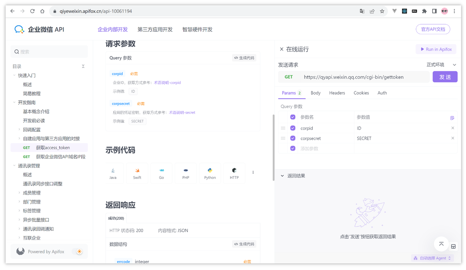This screenshot has height=270, width=466.
Task: Collapse the 开发指南 tree node
Action: [14, 103]
